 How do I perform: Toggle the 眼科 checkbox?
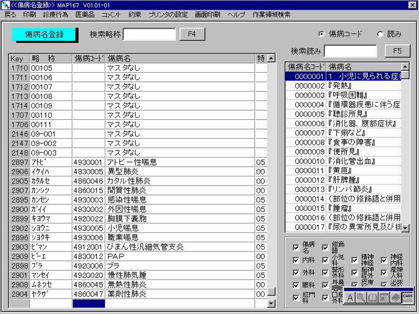pos(295,285)
